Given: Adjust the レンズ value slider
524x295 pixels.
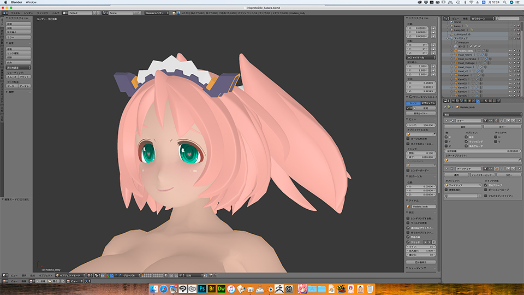Looking at the screenshot, I should (421, 125).
